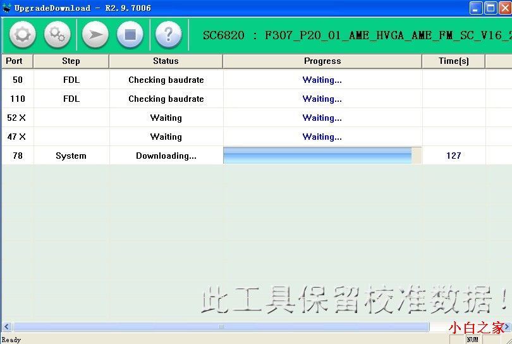
Task: Open Help question mark icon
Action: [x=168, y=35]
